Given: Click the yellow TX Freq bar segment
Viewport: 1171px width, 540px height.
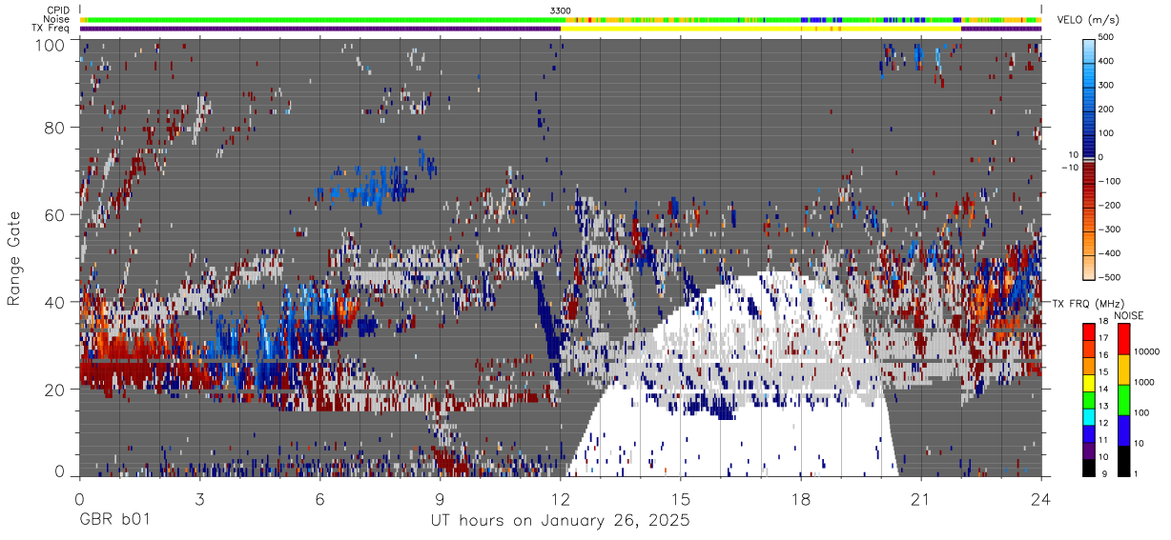Looking at the screenshot, I should [761, 29].
